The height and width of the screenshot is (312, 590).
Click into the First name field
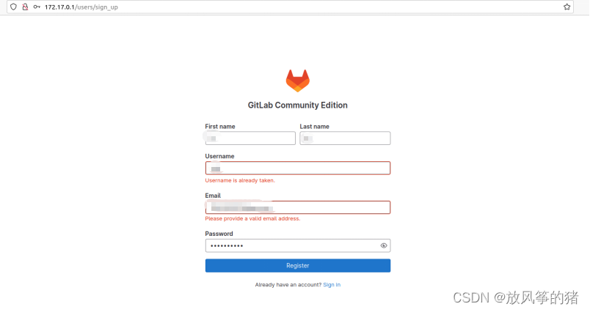[250, 138]
